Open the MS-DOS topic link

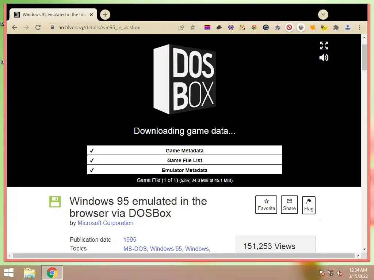(x=135, y=249)
